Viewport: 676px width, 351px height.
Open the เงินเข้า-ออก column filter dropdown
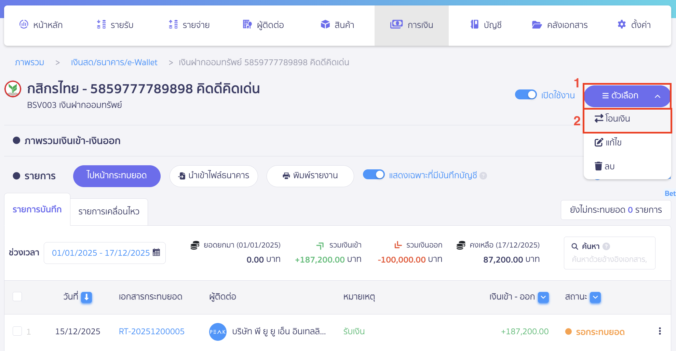(x=543, y=297)
